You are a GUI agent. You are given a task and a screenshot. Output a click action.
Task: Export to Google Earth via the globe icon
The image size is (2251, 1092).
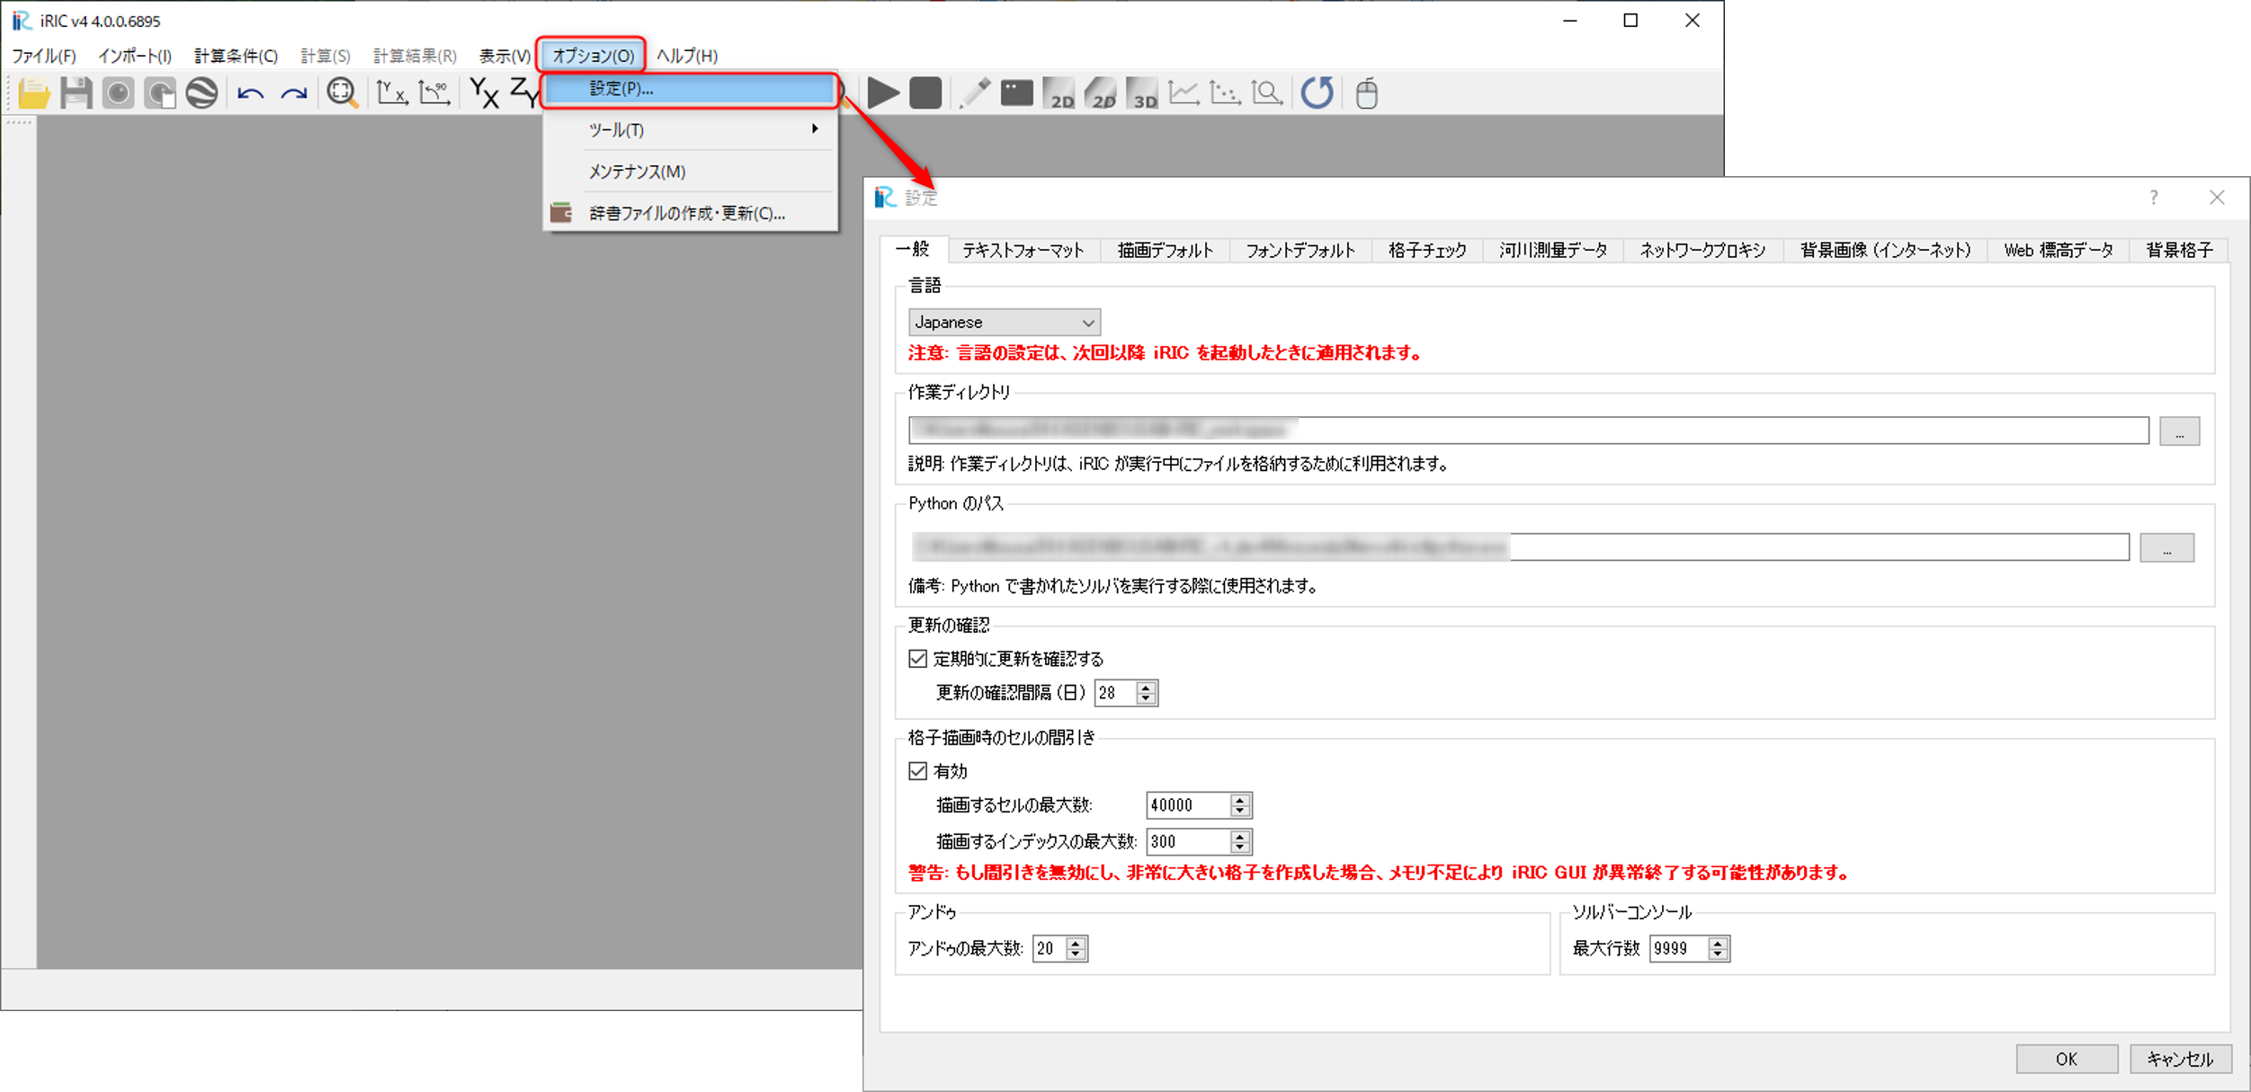(x=201, y=93)
